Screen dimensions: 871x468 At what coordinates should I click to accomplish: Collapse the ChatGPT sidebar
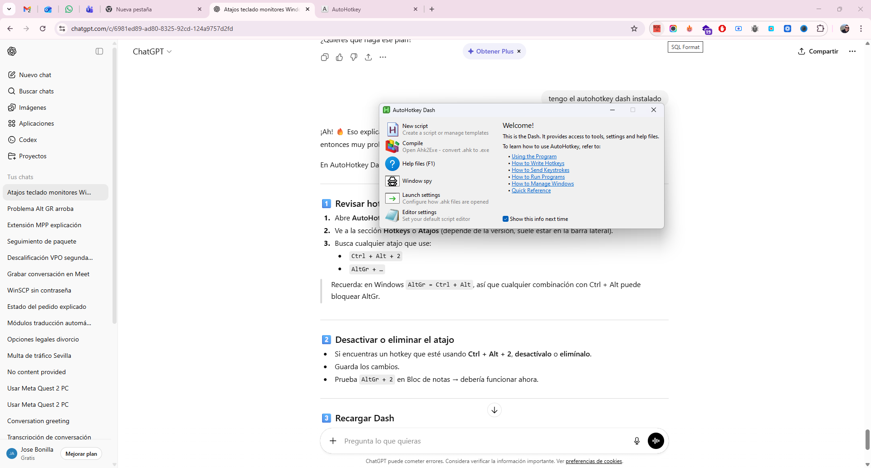pyautogui.click(x=99, y=51)
